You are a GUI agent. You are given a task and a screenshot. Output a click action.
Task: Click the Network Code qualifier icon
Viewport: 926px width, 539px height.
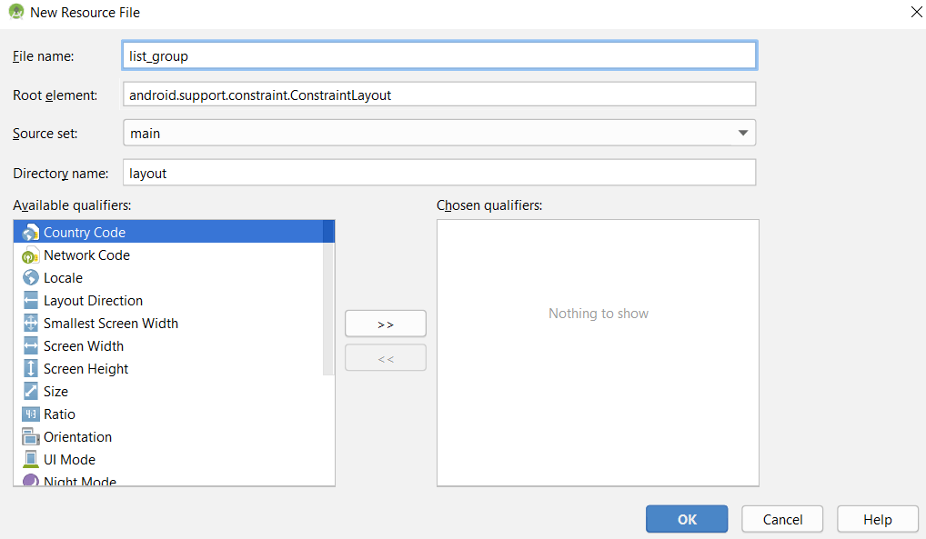coord(31,255)
